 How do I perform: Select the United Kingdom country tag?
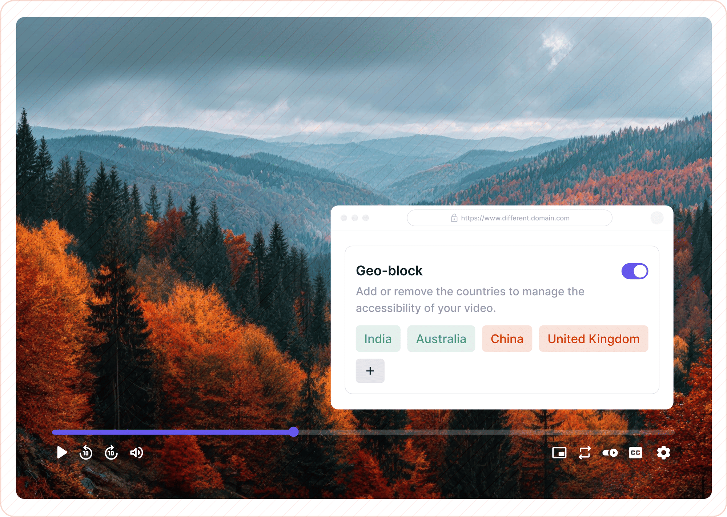(594, 338)
